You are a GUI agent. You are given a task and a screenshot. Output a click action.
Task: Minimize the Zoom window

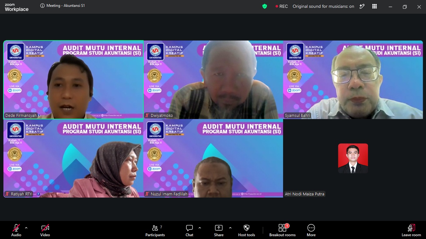coord(390,7)
